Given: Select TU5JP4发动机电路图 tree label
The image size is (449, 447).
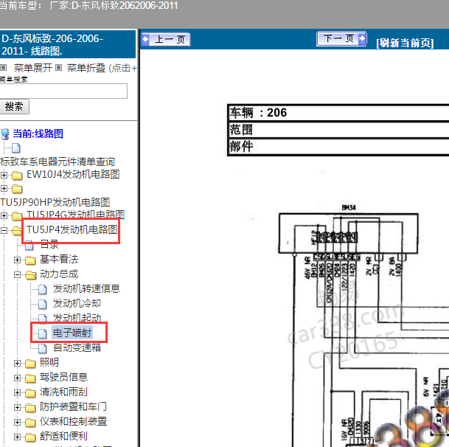Looking at the screenshot, I should [72, 229].
